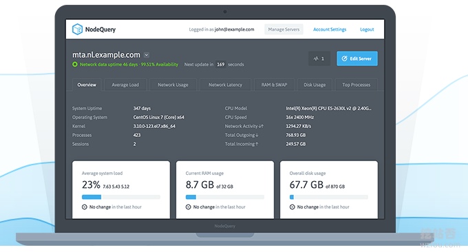Click the Edit Server button
This screenshot has width=468, height=252.
click(x=357, y=59)
